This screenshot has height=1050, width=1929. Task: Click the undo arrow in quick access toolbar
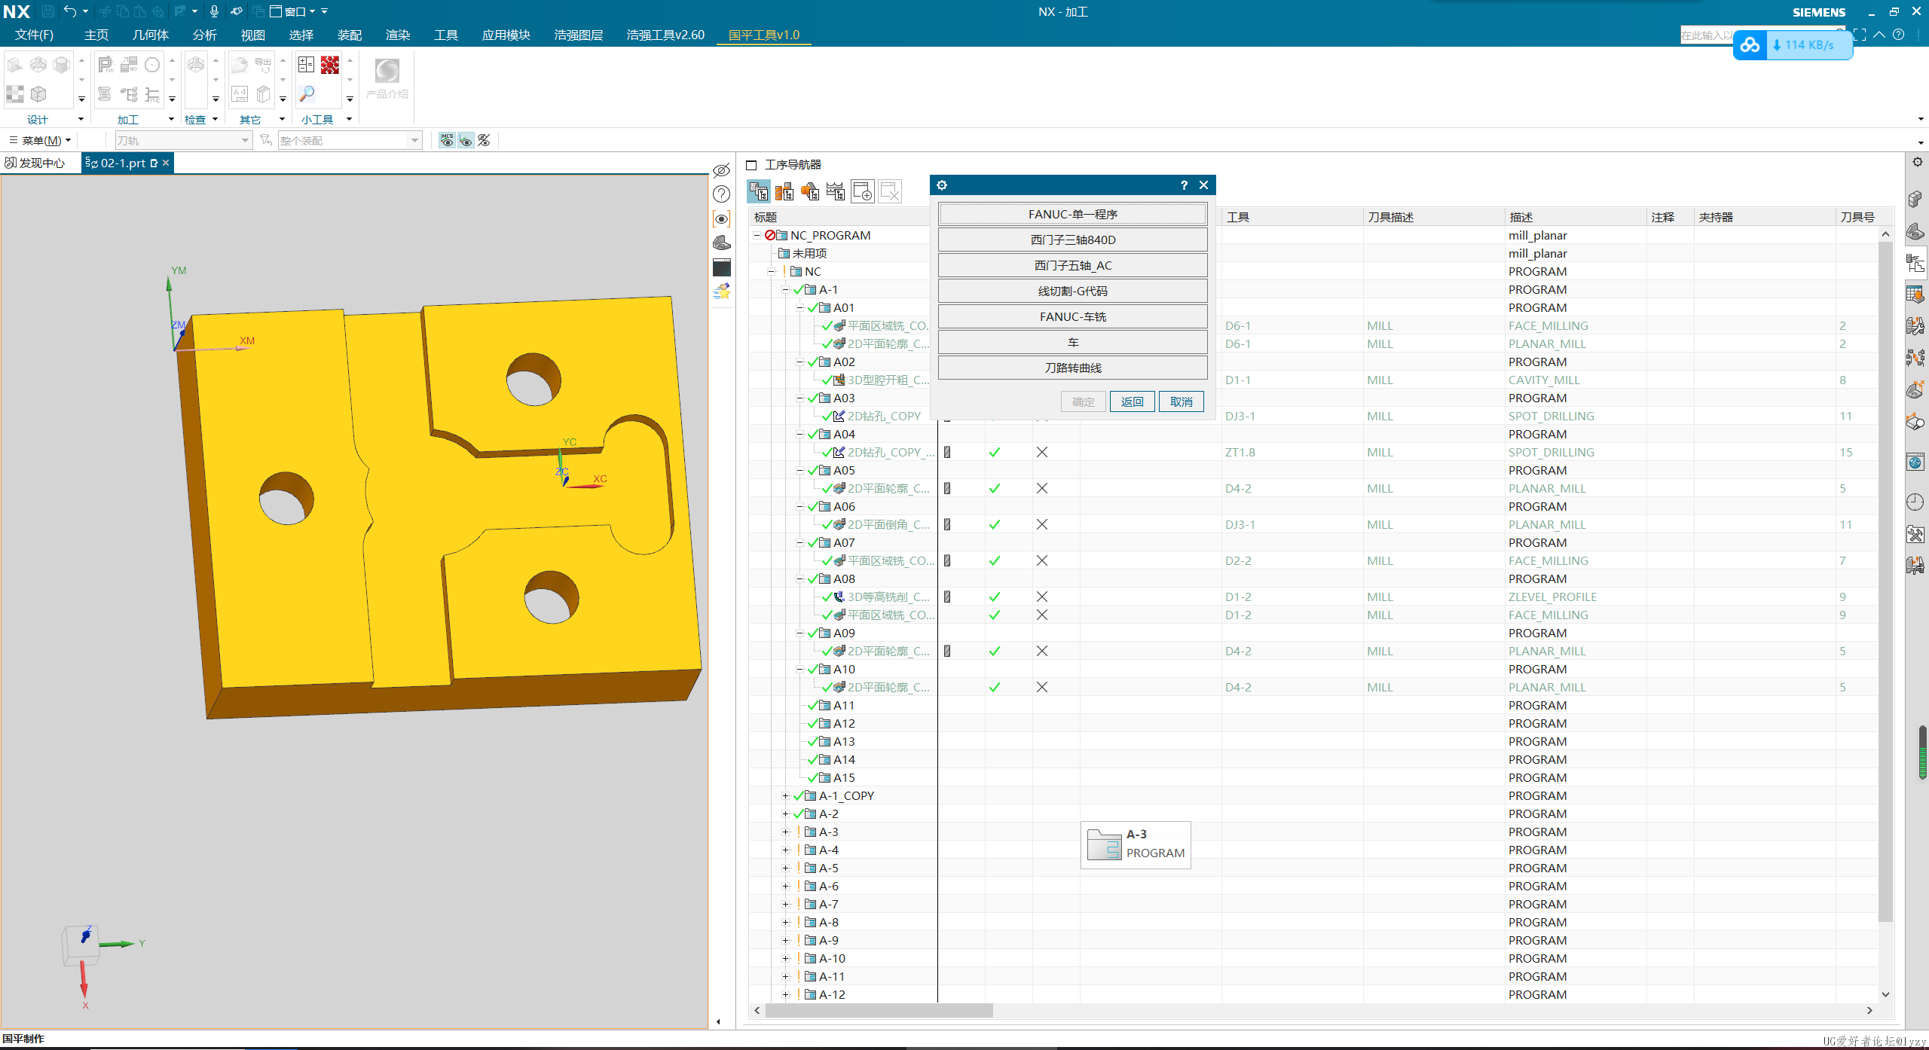(70, 11)
